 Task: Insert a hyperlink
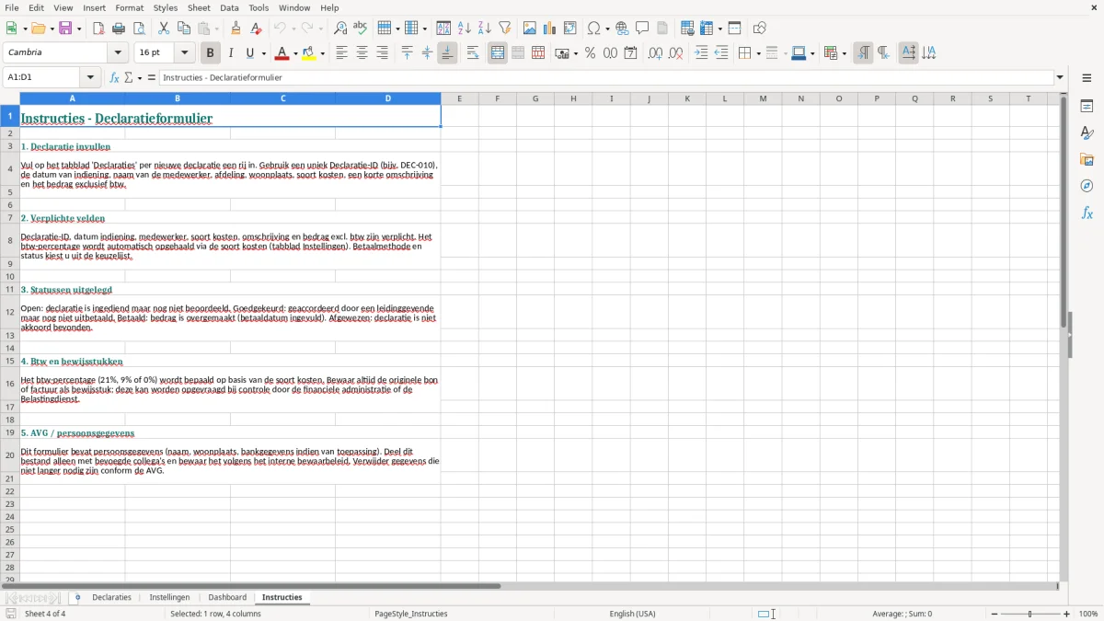point(622,29)
